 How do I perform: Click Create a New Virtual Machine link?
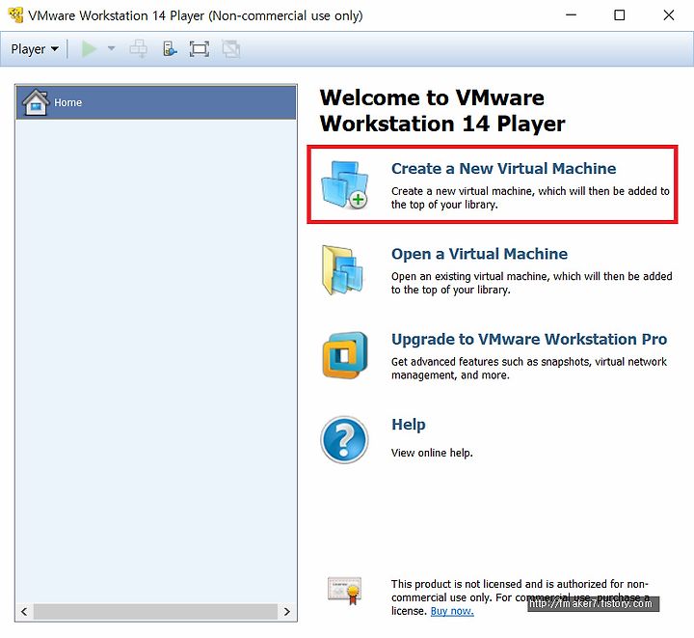503,168
